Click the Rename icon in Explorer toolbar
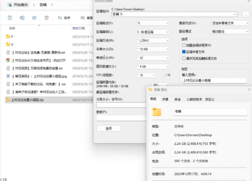 click(x=22, y=18)
